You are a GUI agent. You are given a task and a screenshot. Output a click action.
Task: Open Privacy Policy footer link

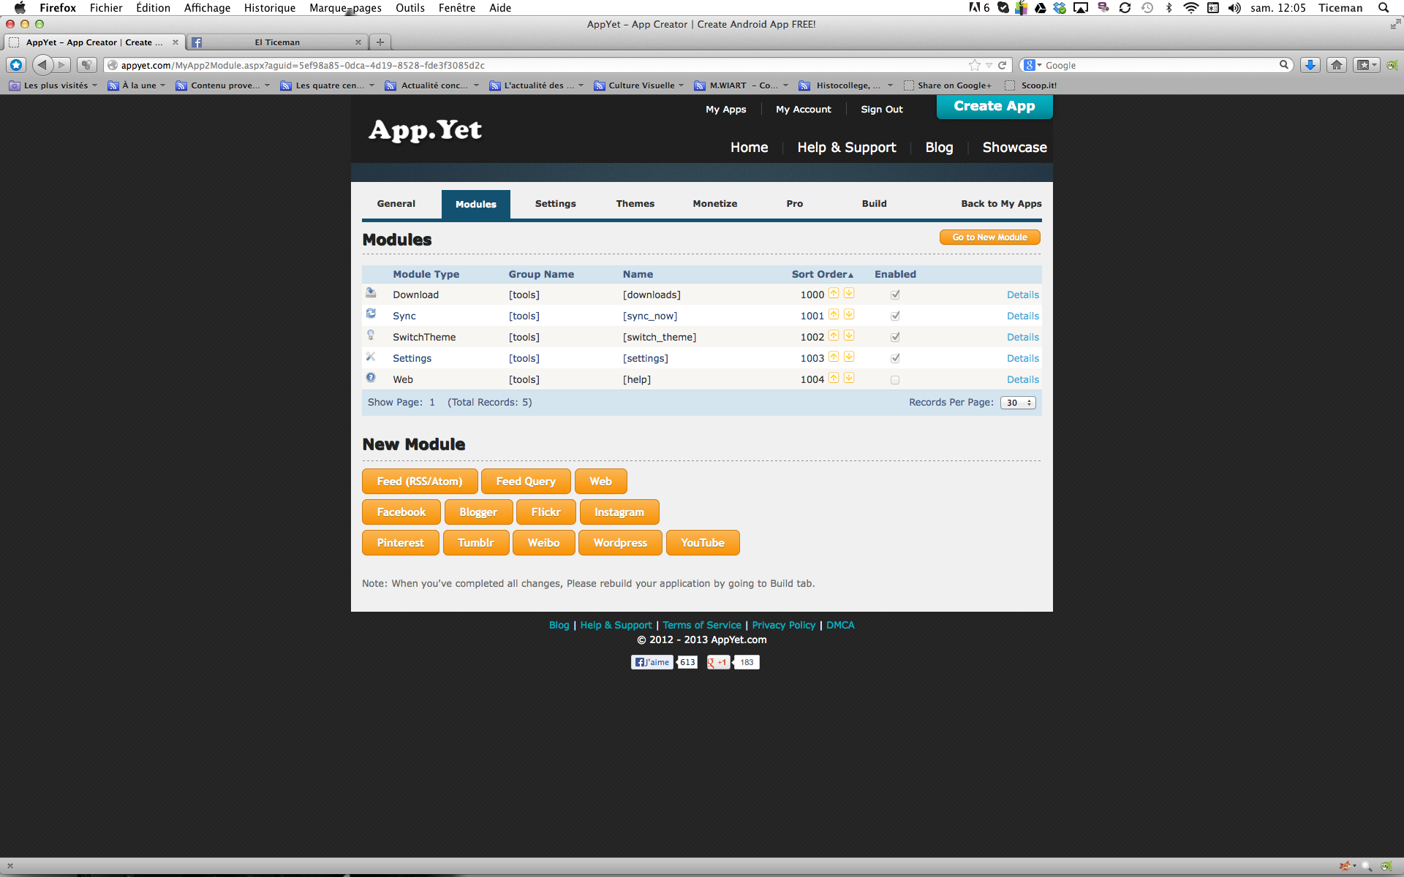(783, 625)
